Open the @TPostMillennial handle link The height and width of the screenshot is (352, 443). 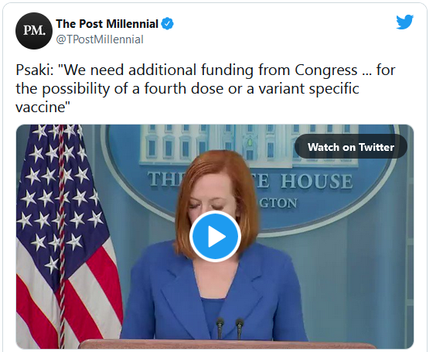coord(100,39)
